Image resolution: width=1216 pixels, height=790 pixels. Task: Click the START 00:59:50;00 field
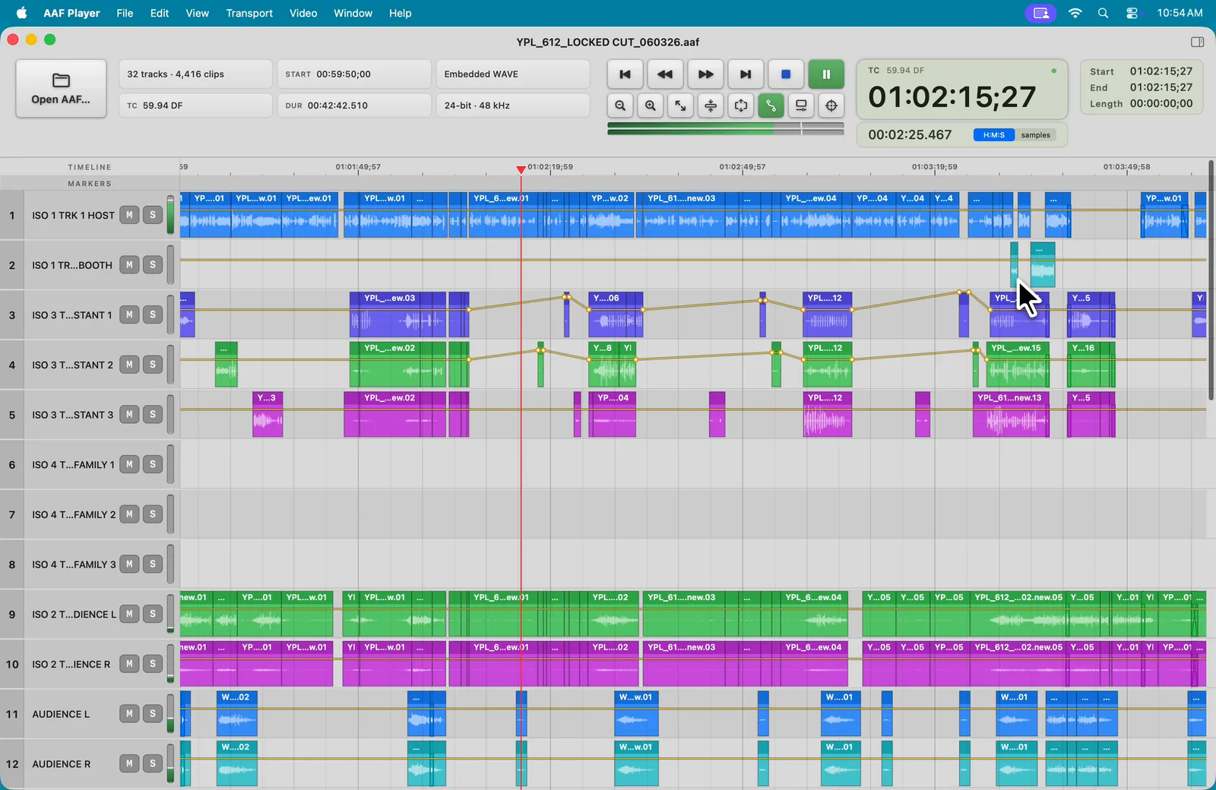pos(354,74)
